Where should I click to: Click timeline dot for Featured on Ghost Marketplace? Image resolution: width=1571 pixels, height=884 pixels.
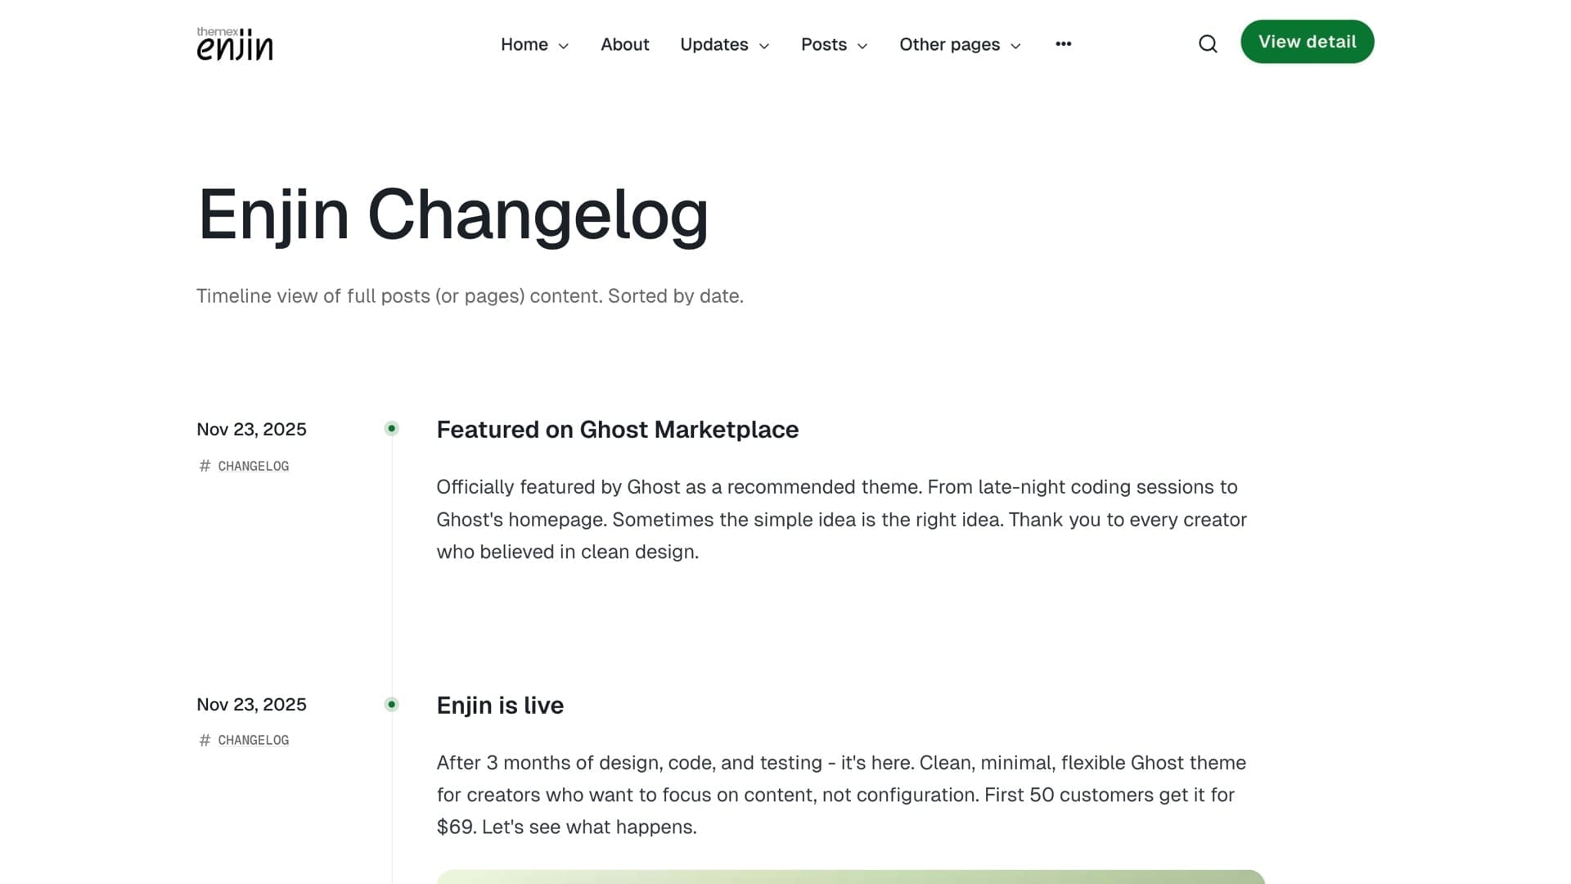(x=392, y=428)
